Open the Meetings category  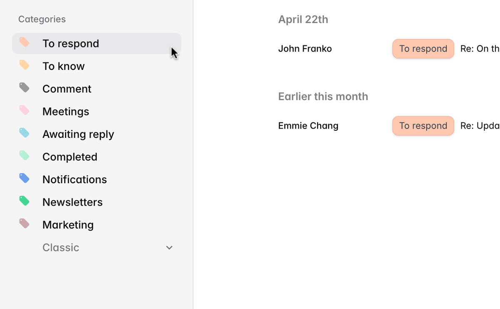pos(66,112)
